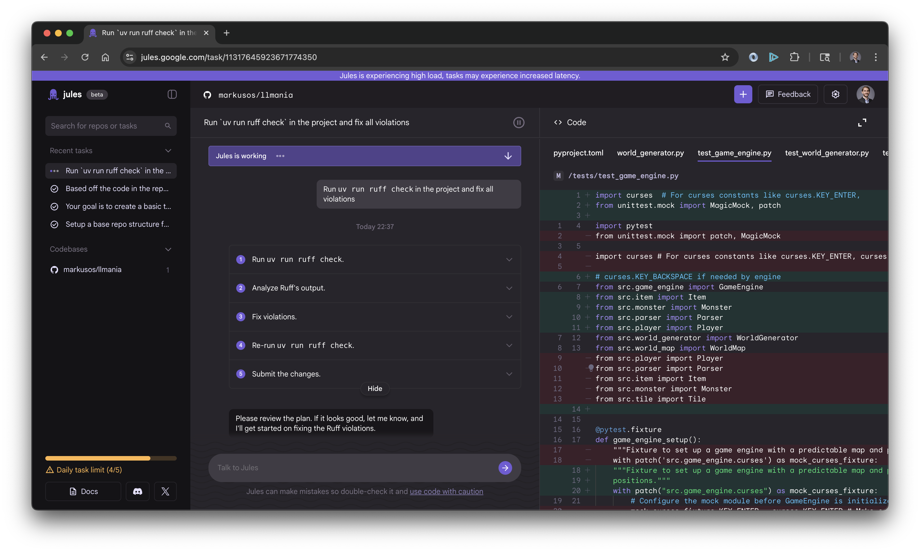
Task: Create a new task with plus button
Action: tap(743, 95)
